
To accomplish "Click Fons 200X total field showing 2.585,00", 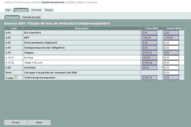I will (x=150, y=78).
